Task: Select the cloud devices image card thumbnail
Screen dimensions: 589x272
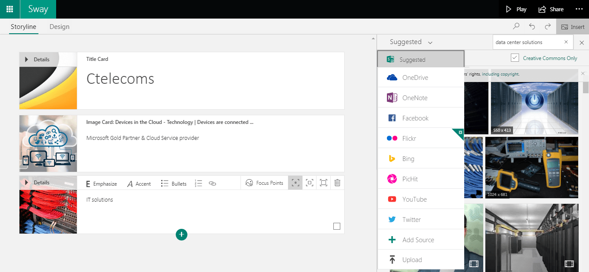Action: coord(48,143)
